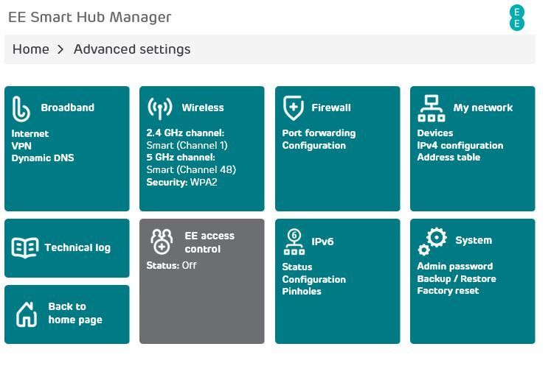Select Factory reset in System tile
551x366 pixels.
point(448,291)
